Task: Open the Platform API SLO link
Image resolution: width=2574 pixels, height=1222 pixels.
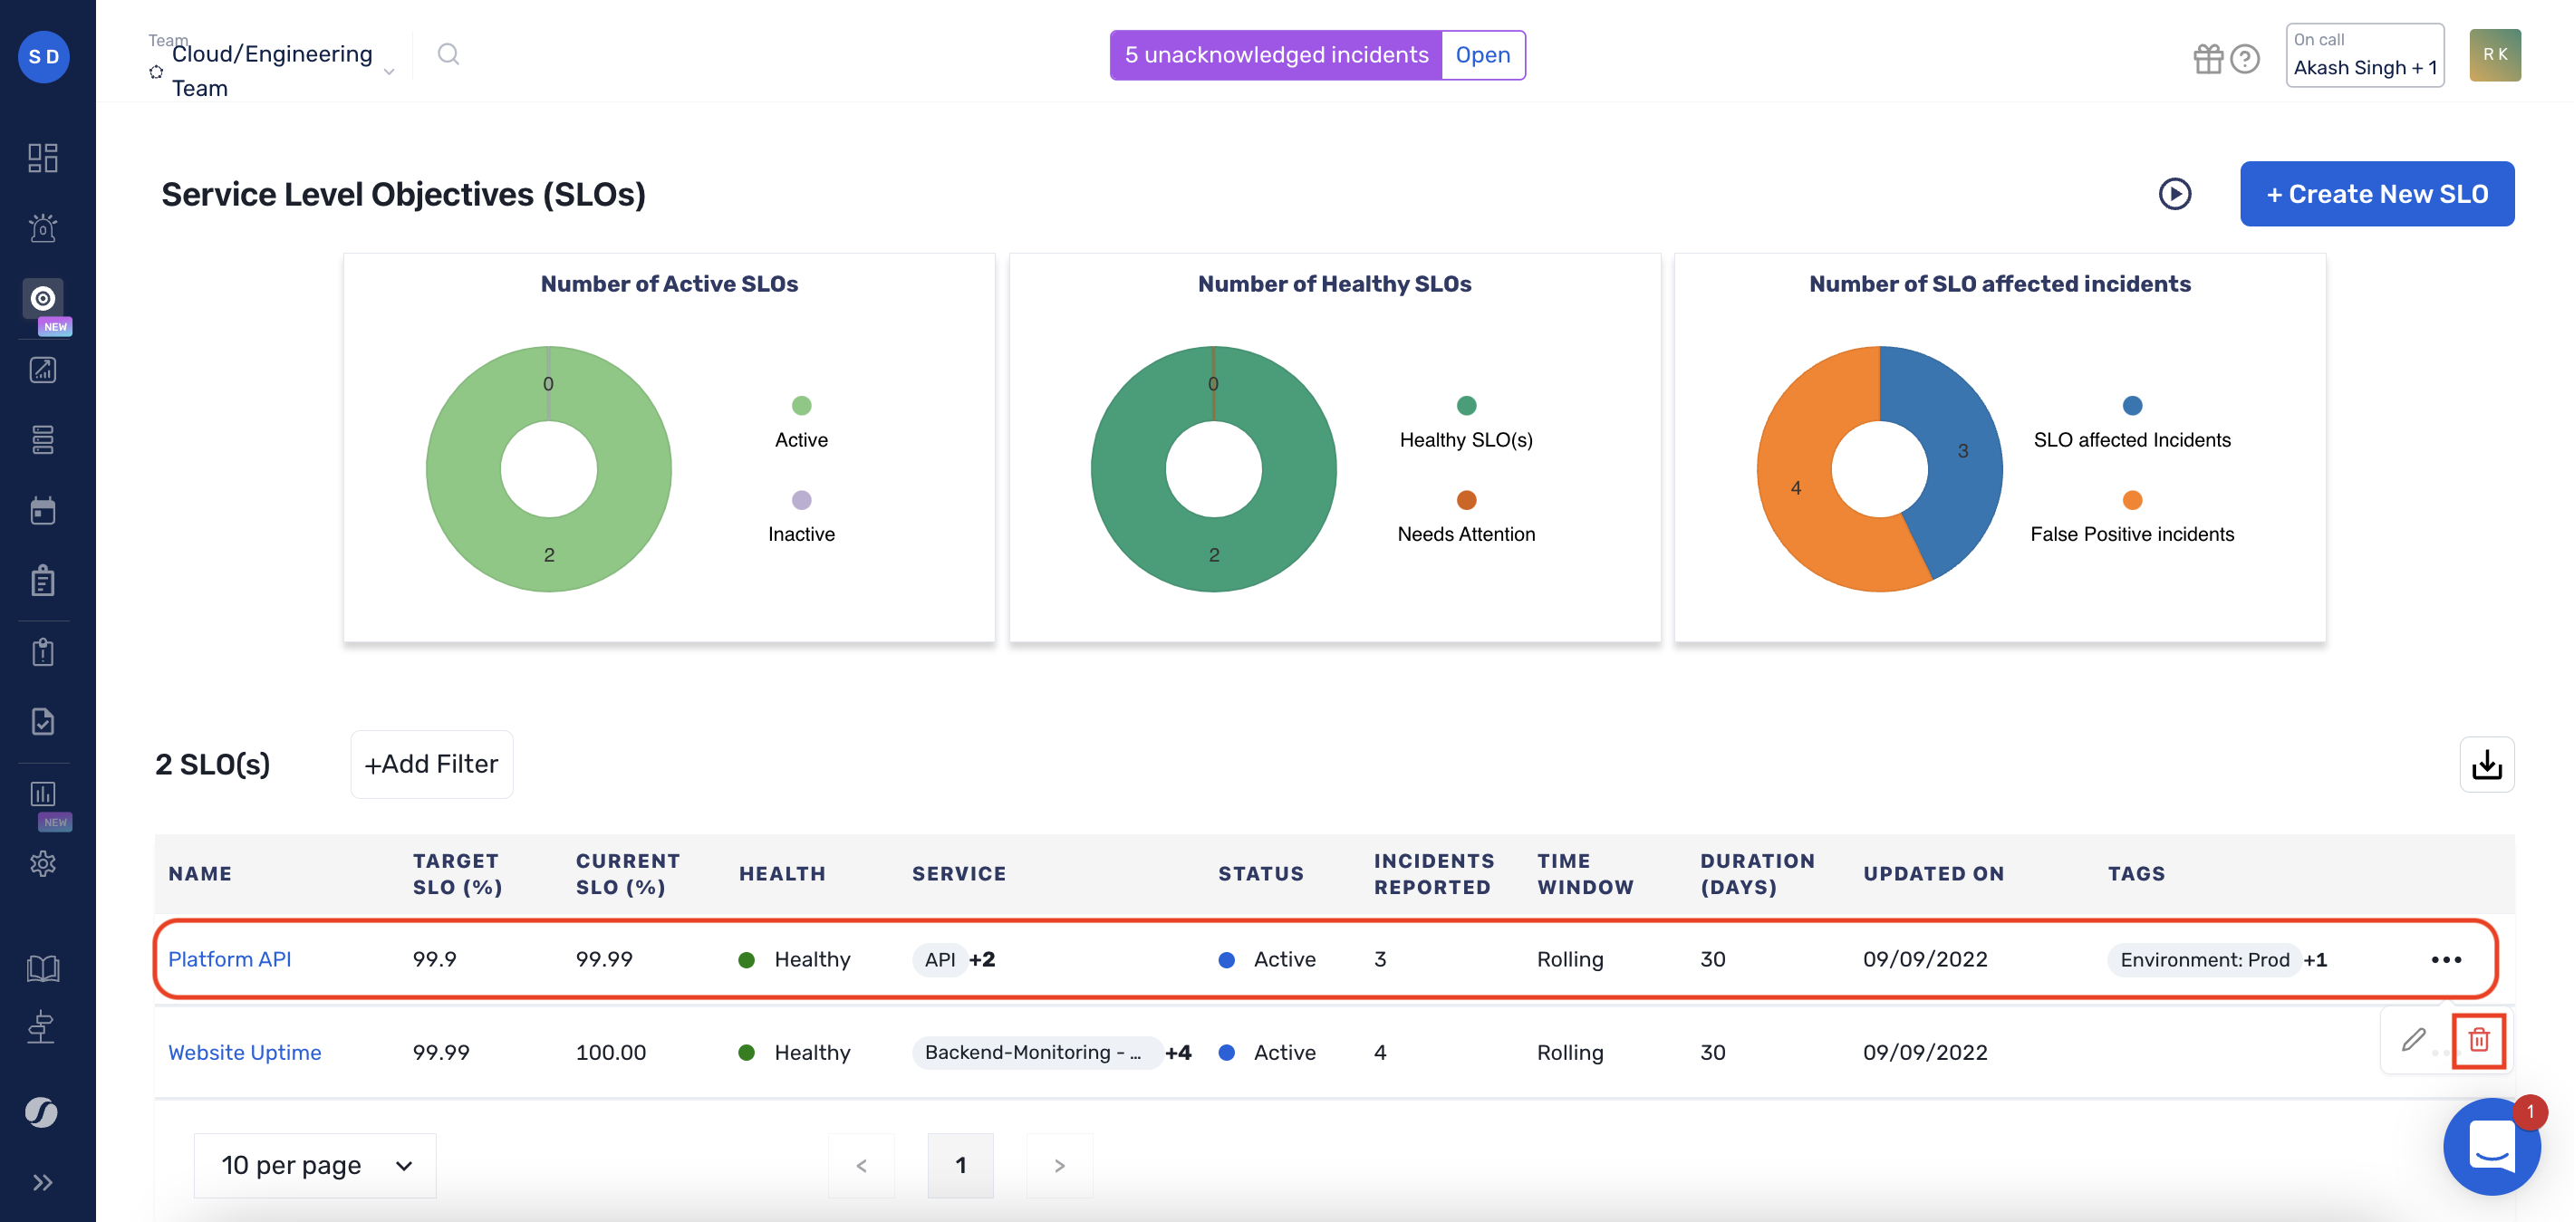Action: click(x=230, y=959)
